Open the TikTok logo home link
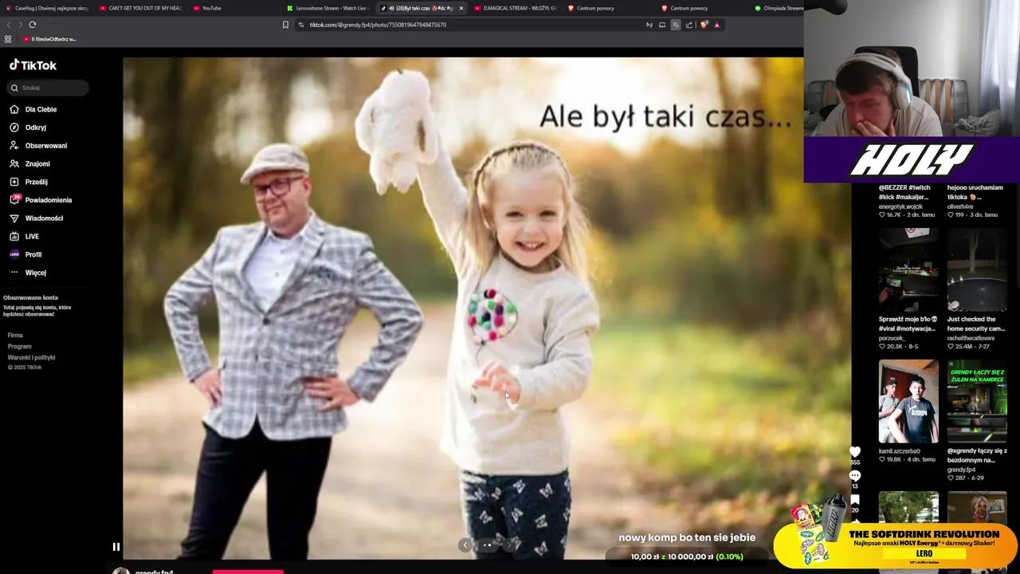 tap(33, 65)
